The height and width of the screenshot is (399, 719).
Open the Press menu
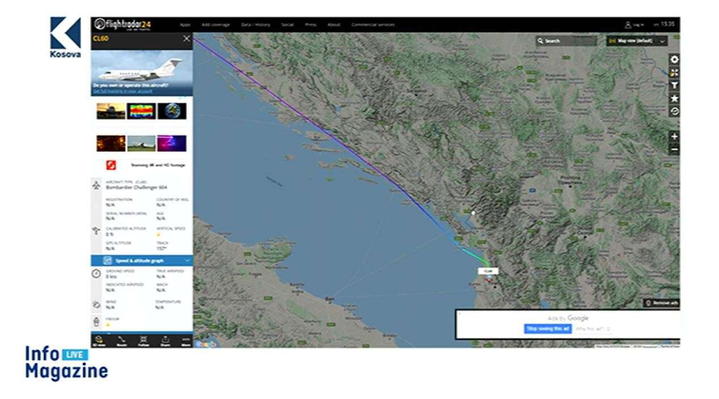click(310, 25)
